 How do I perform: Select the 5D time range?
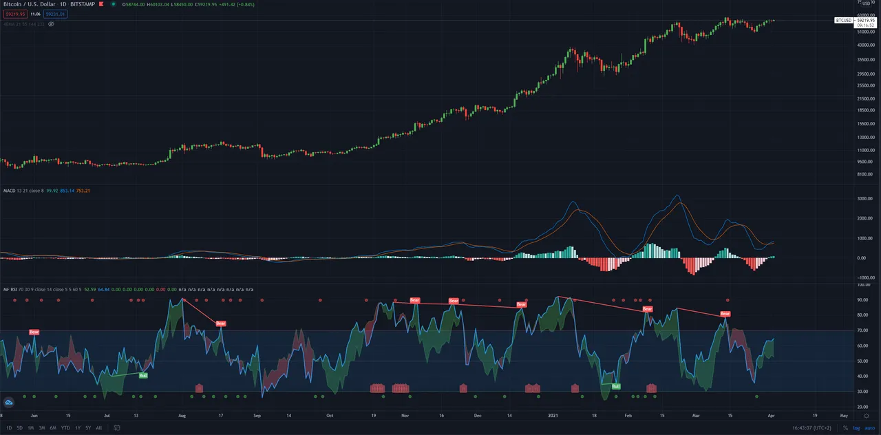[20, 427]
